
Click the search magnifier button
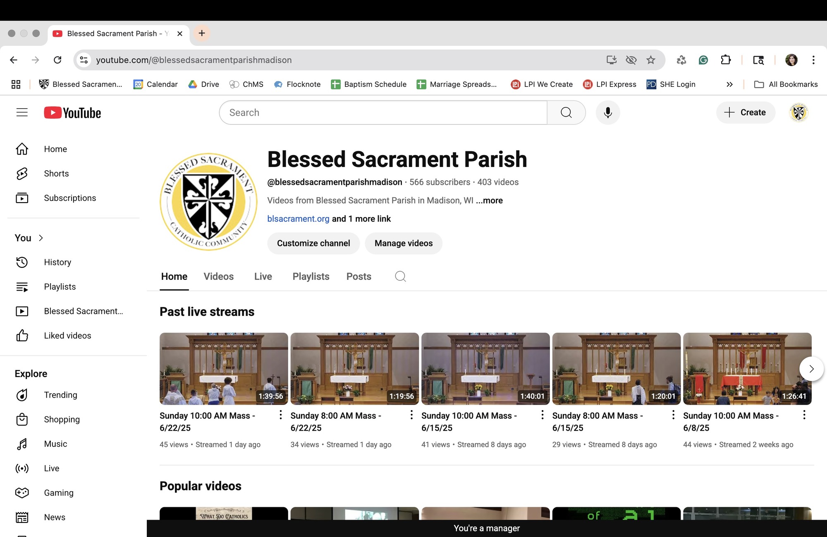pos(566,112)
